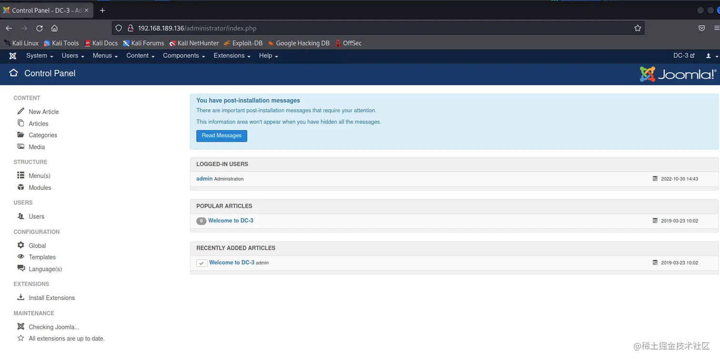This screenshot has width=720, height=361.
Task: Select the Control Panel browser tab
Action: 46,10
